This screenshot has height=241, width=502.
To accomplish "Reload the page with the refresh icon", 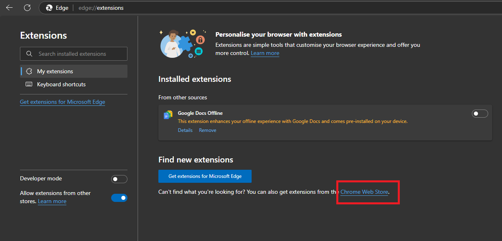I will click(27, 8).
